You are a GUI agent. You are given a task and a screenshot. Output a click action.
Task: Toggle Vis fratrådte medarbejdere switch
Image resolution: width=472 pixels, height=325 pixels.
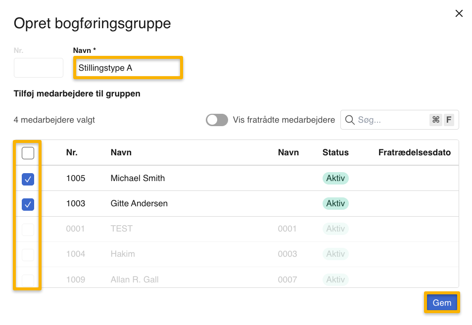[217, 120]
